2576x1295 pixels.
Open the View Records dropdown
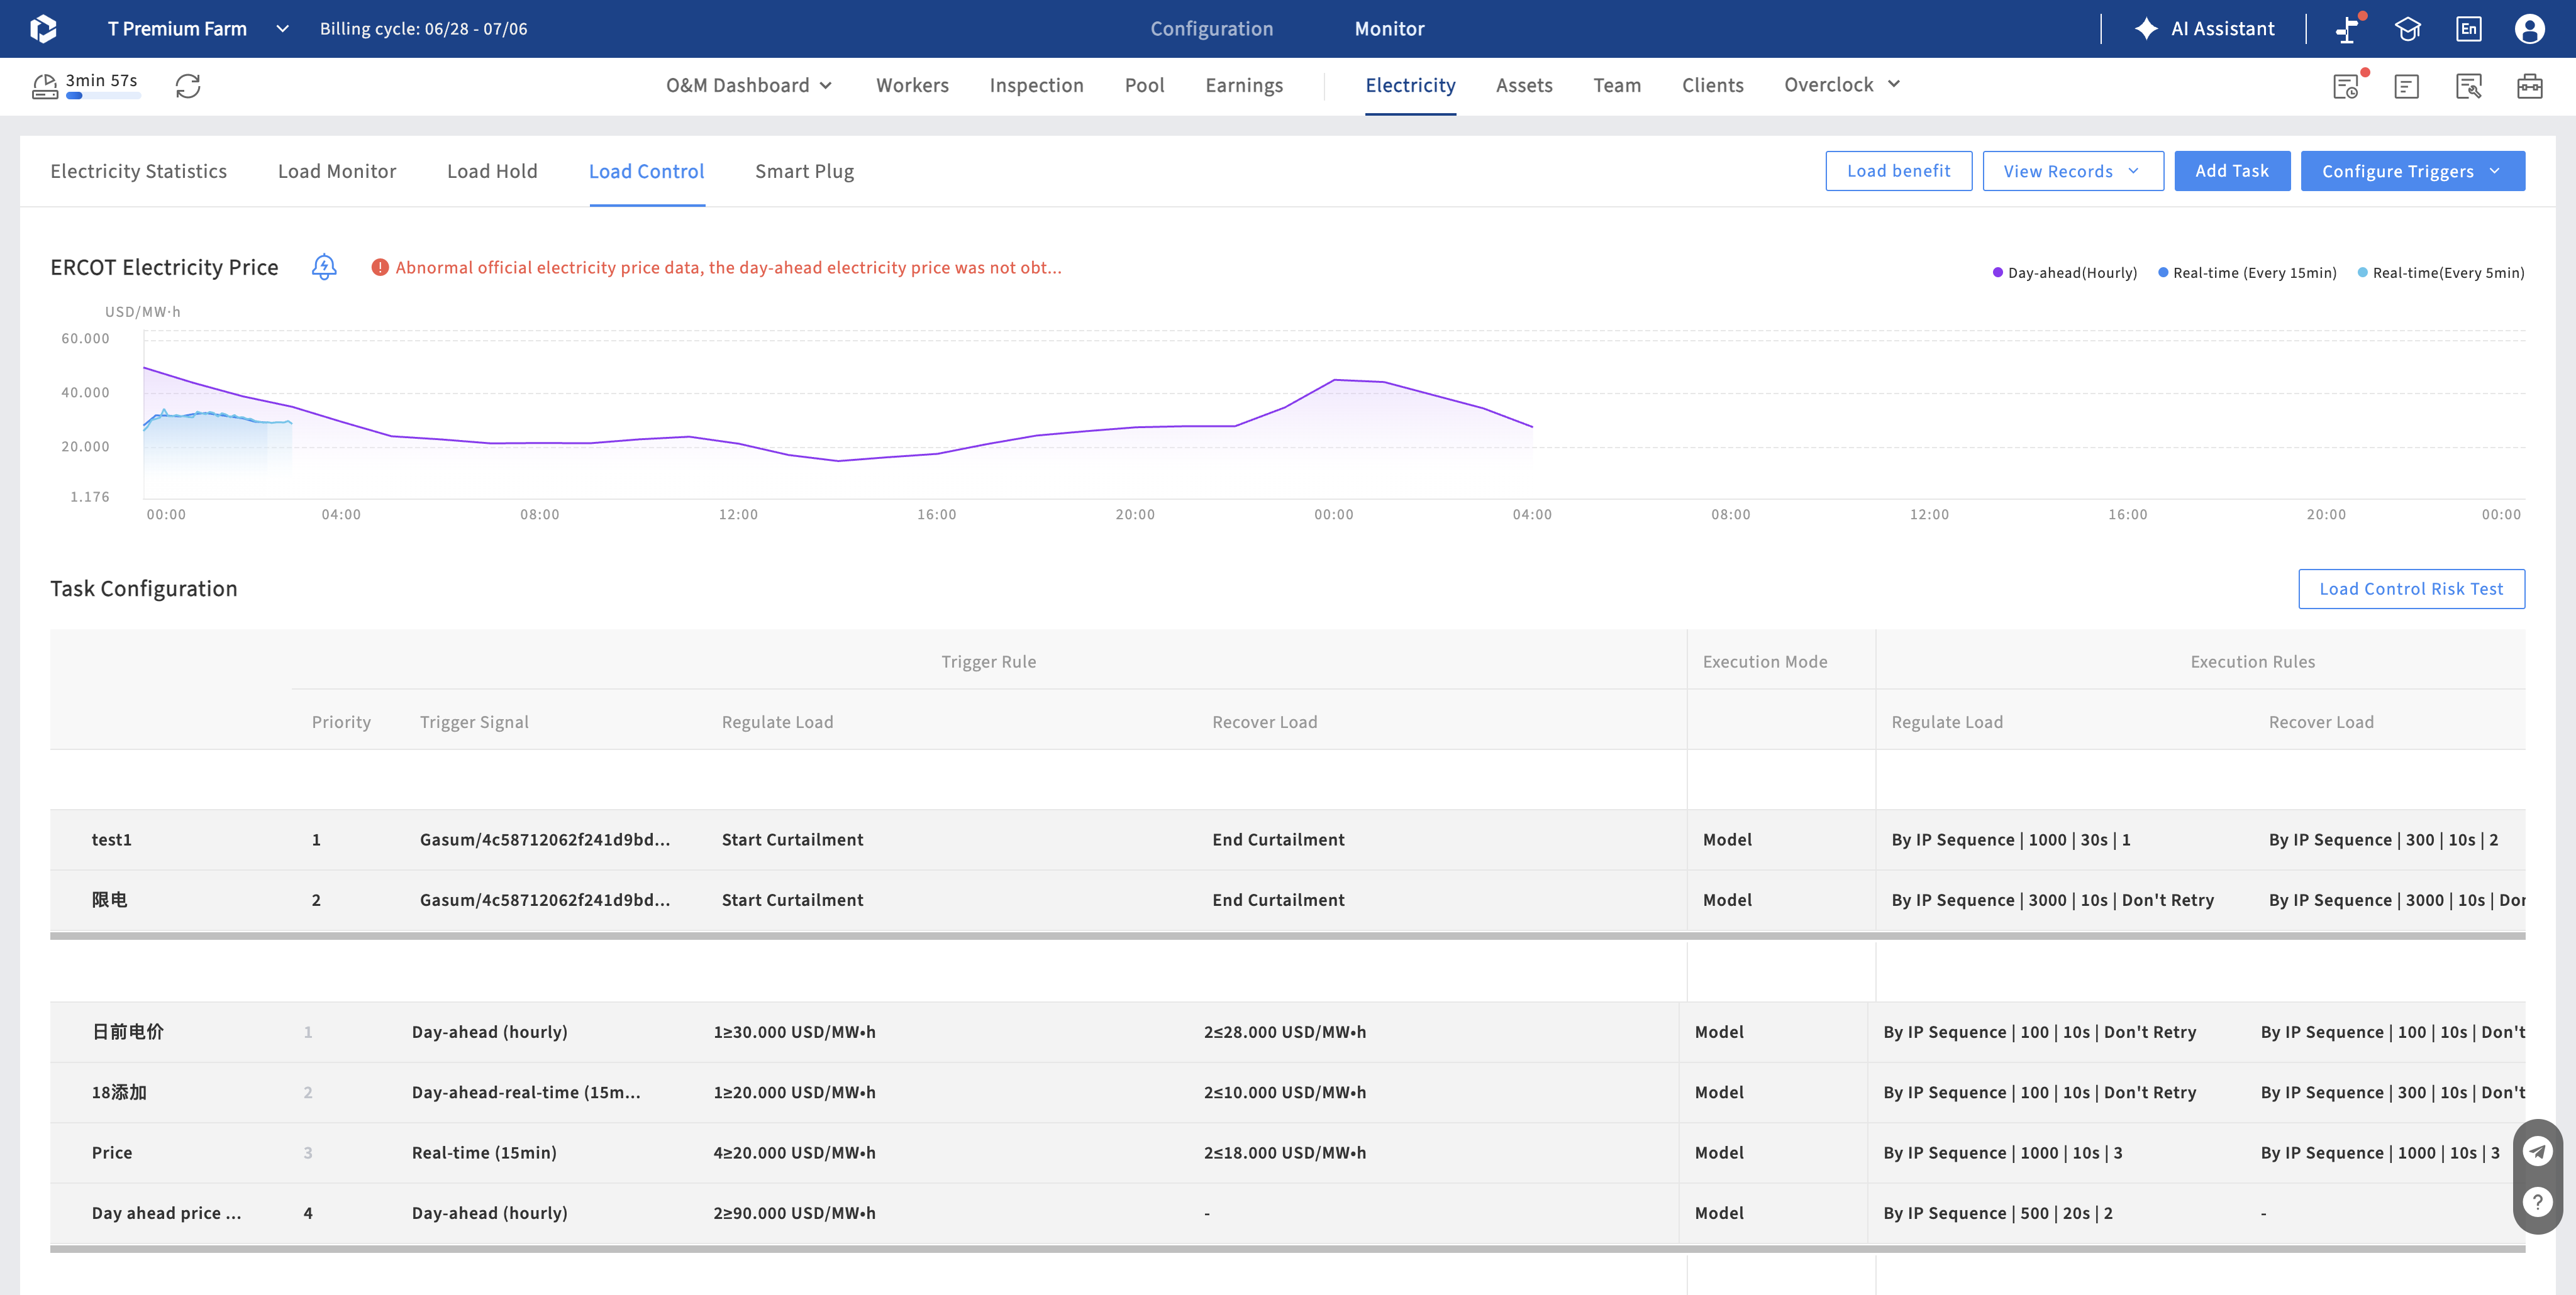coord(2073,171)
